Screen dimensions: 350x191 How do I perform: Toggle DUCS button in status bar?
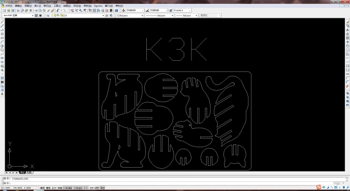[86, 188]
